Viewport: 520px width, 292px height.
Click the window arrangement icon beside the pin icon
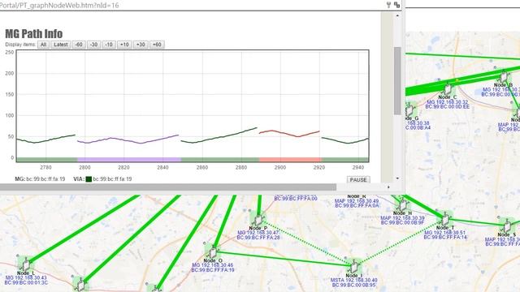[396, 5]
